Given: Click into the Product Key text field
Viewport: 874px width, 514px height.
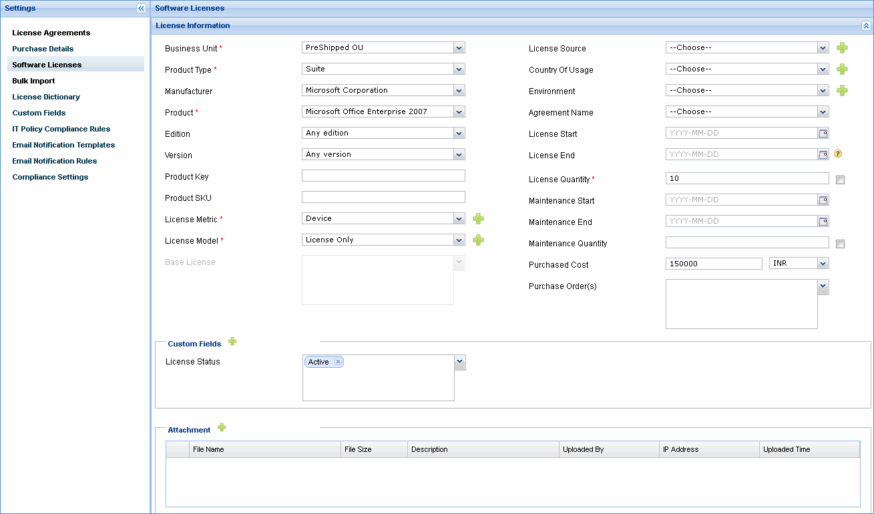Looking at the screenshot, I should tap(383, 176).
